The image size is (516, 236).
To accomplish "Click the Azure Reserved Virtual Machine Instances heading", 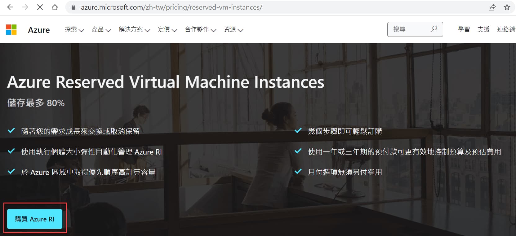I will 166,82.
